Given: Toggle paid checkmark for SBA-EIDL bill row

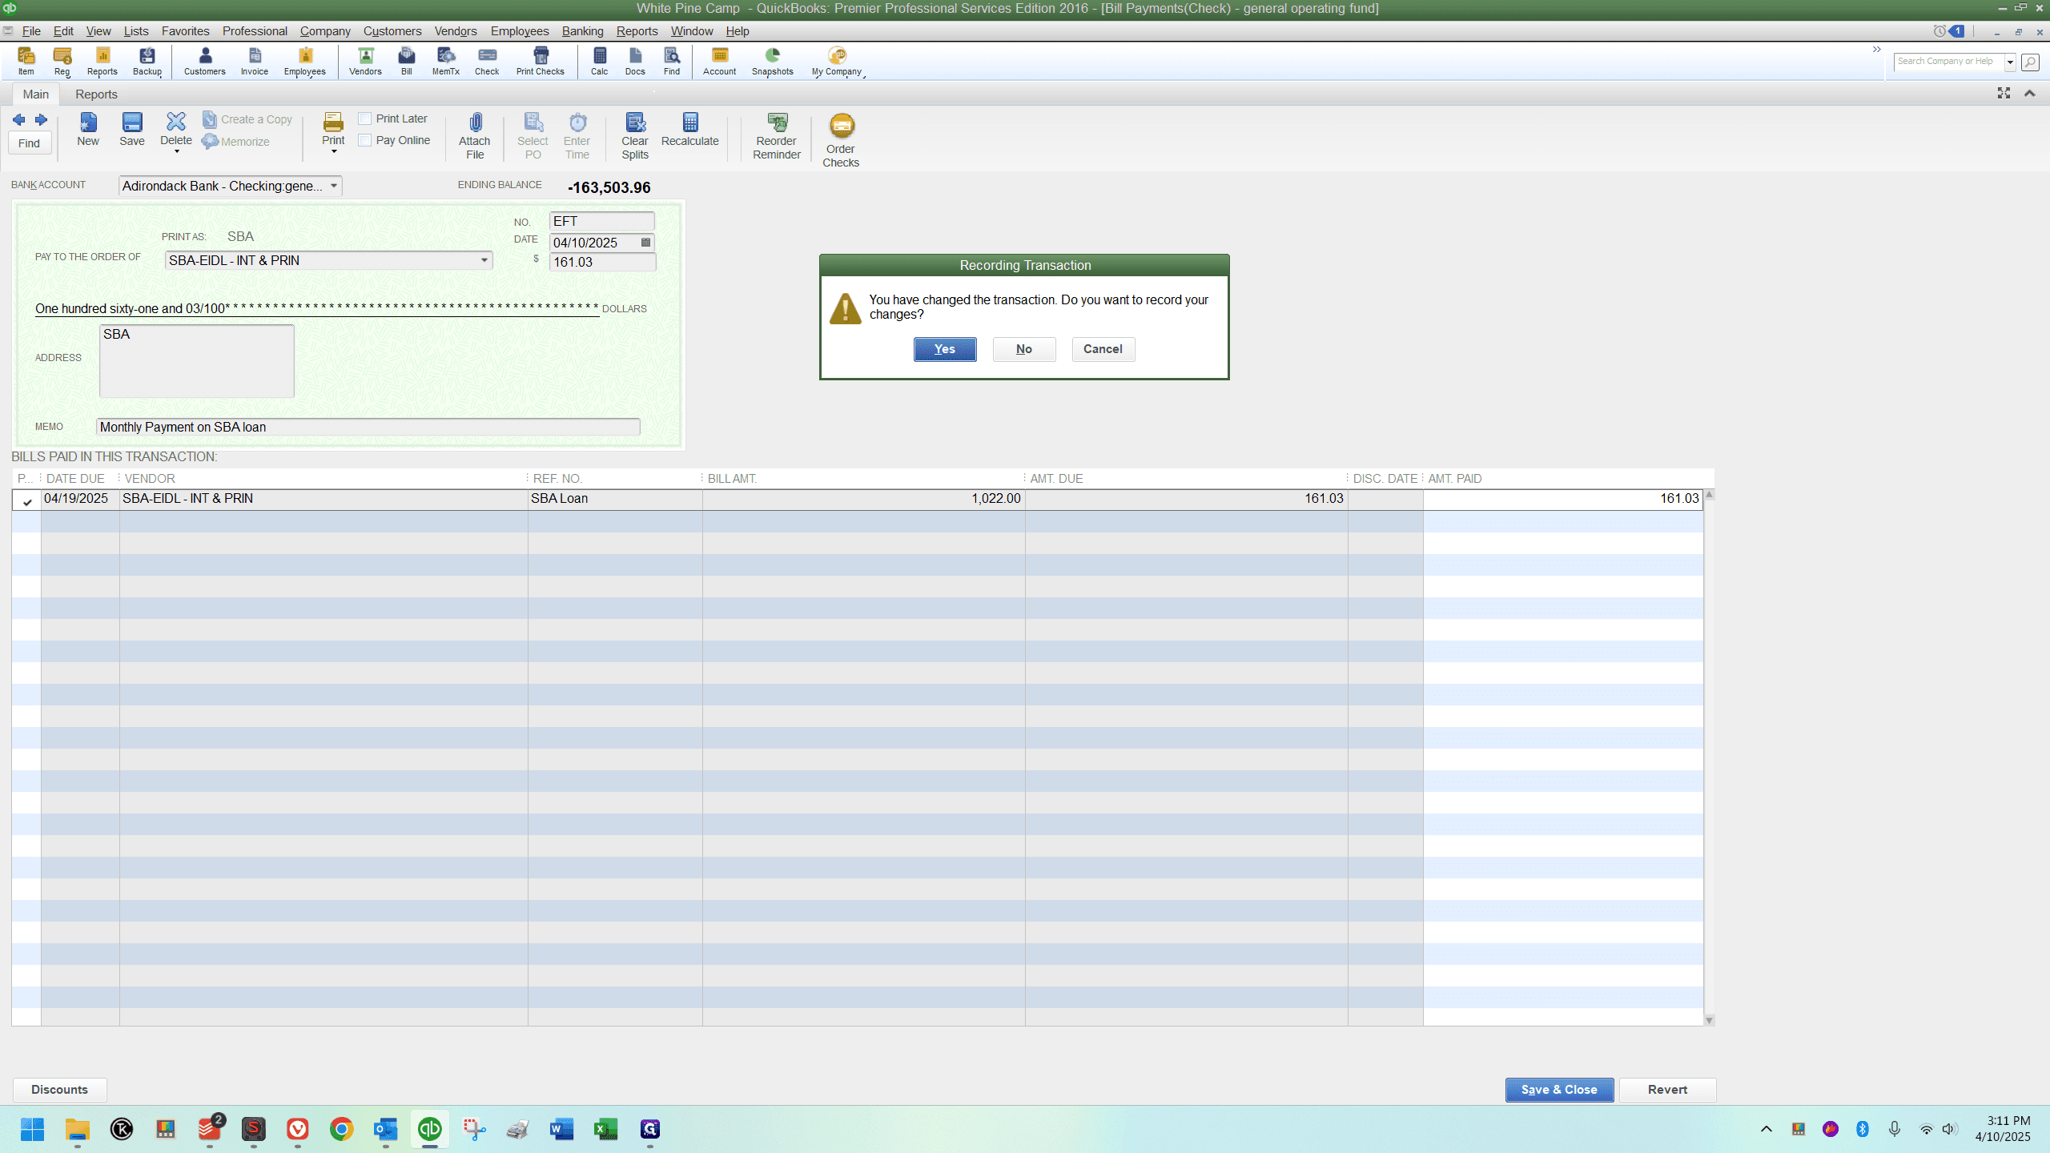Looking at the screenshot, I should pos(27,501).
